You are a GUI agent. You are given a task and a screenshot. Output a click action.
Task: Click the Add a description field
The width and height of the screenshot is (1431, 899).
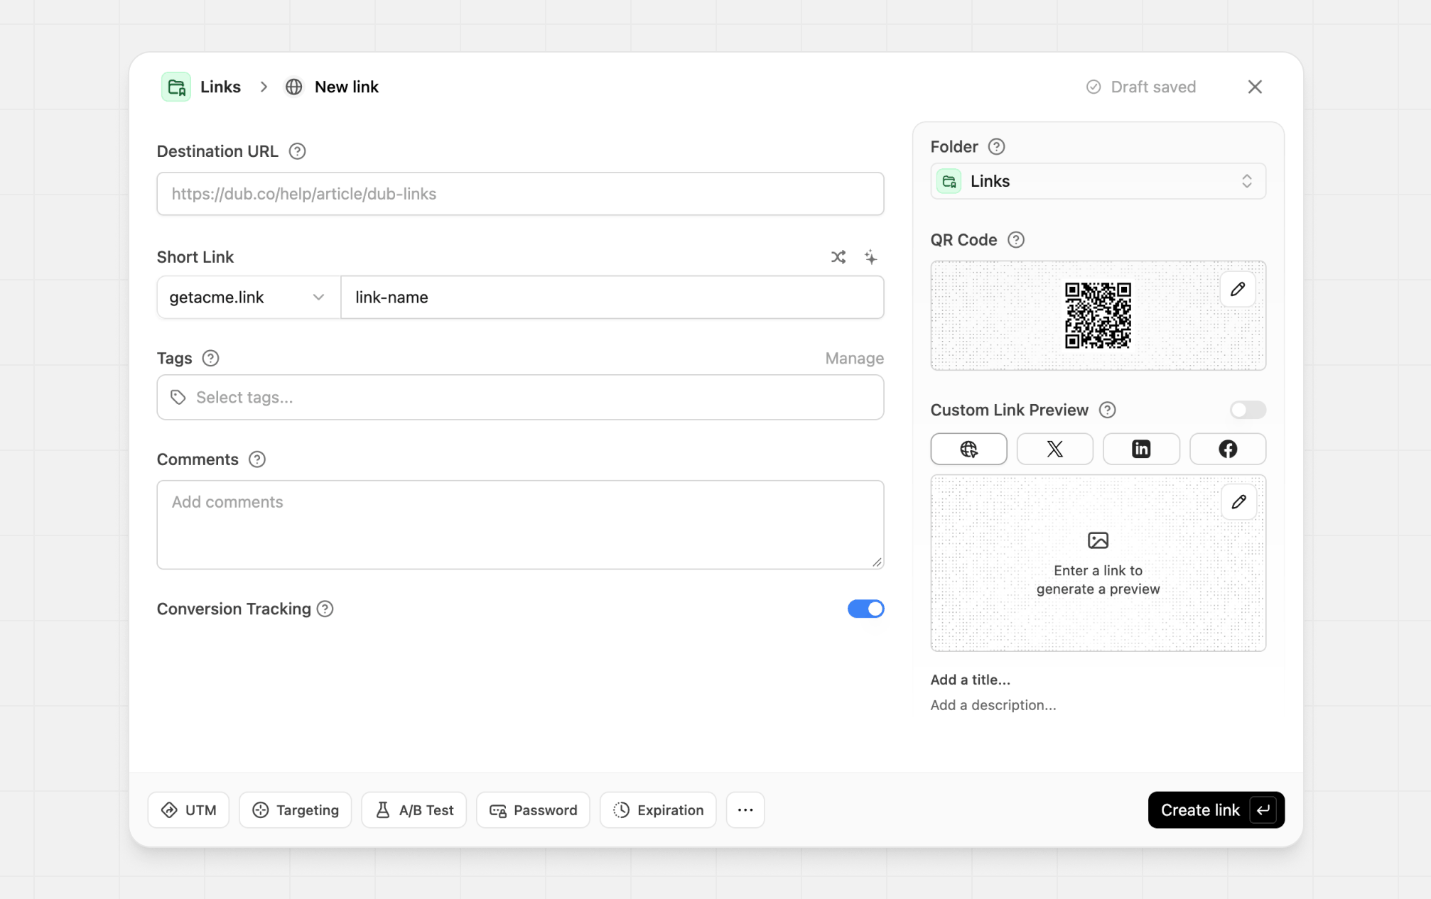(993, 705)
